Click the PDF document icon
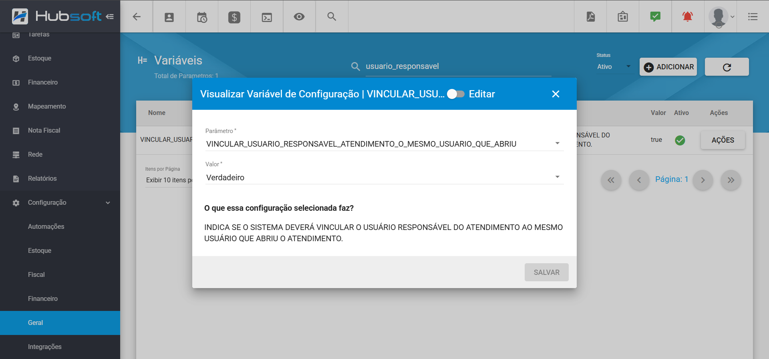This screenshot has height=359, width=769. point(590,17)
